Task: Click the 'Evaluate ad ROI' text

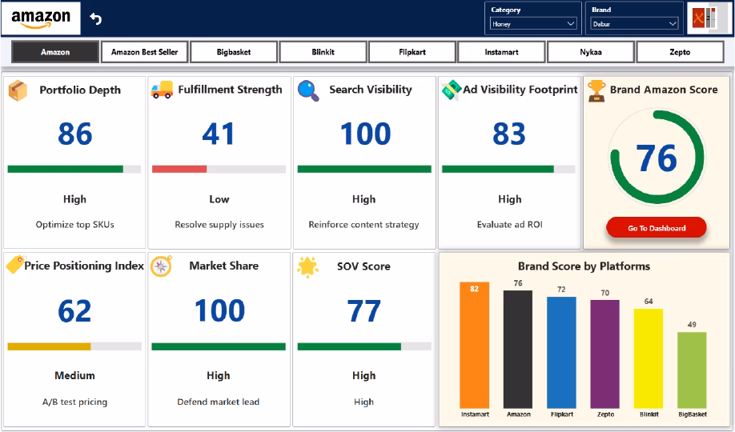Action: pyautogui.click(x=509, y=225)
